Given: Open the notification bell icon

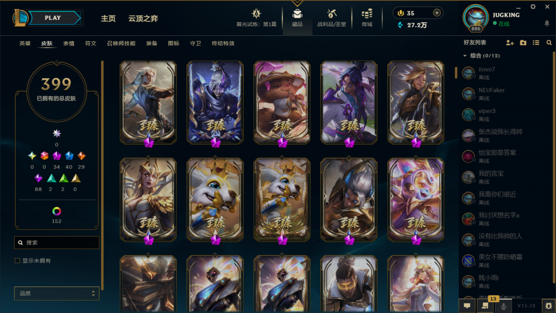Looking at the screenshot, I should (547, 23).
